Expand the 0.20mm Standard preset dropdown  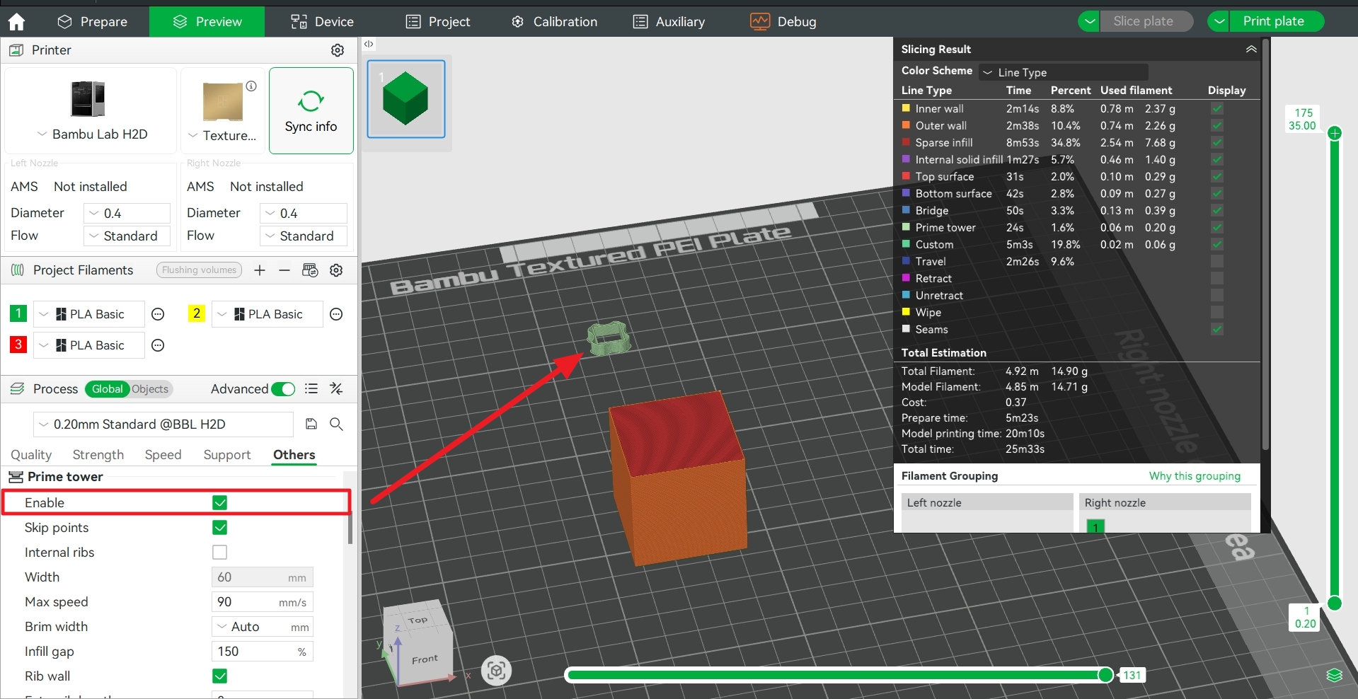coord(163,424)
